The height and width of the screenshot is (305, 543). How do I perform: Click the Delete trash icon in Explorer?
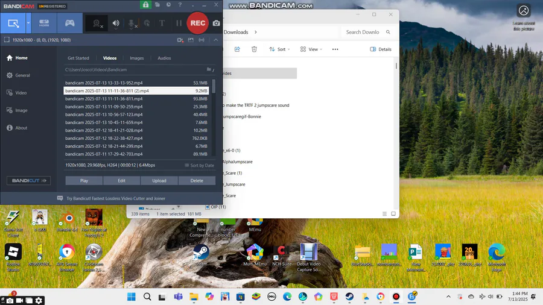254,49
